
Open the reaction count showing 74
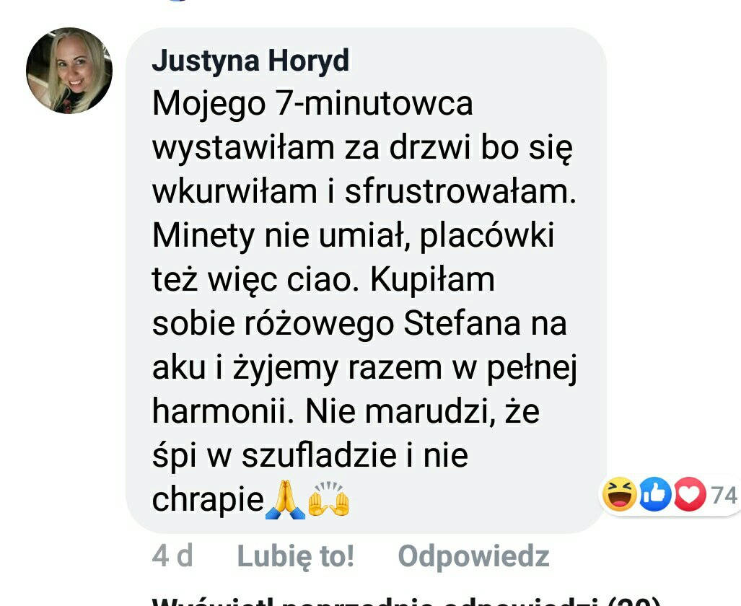coord(724,496)
